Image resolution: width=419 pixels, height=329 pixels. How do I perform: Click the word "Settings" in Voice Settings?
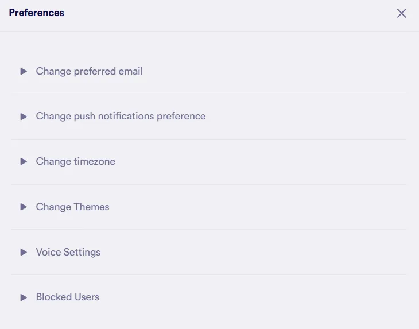click(82, 252)
